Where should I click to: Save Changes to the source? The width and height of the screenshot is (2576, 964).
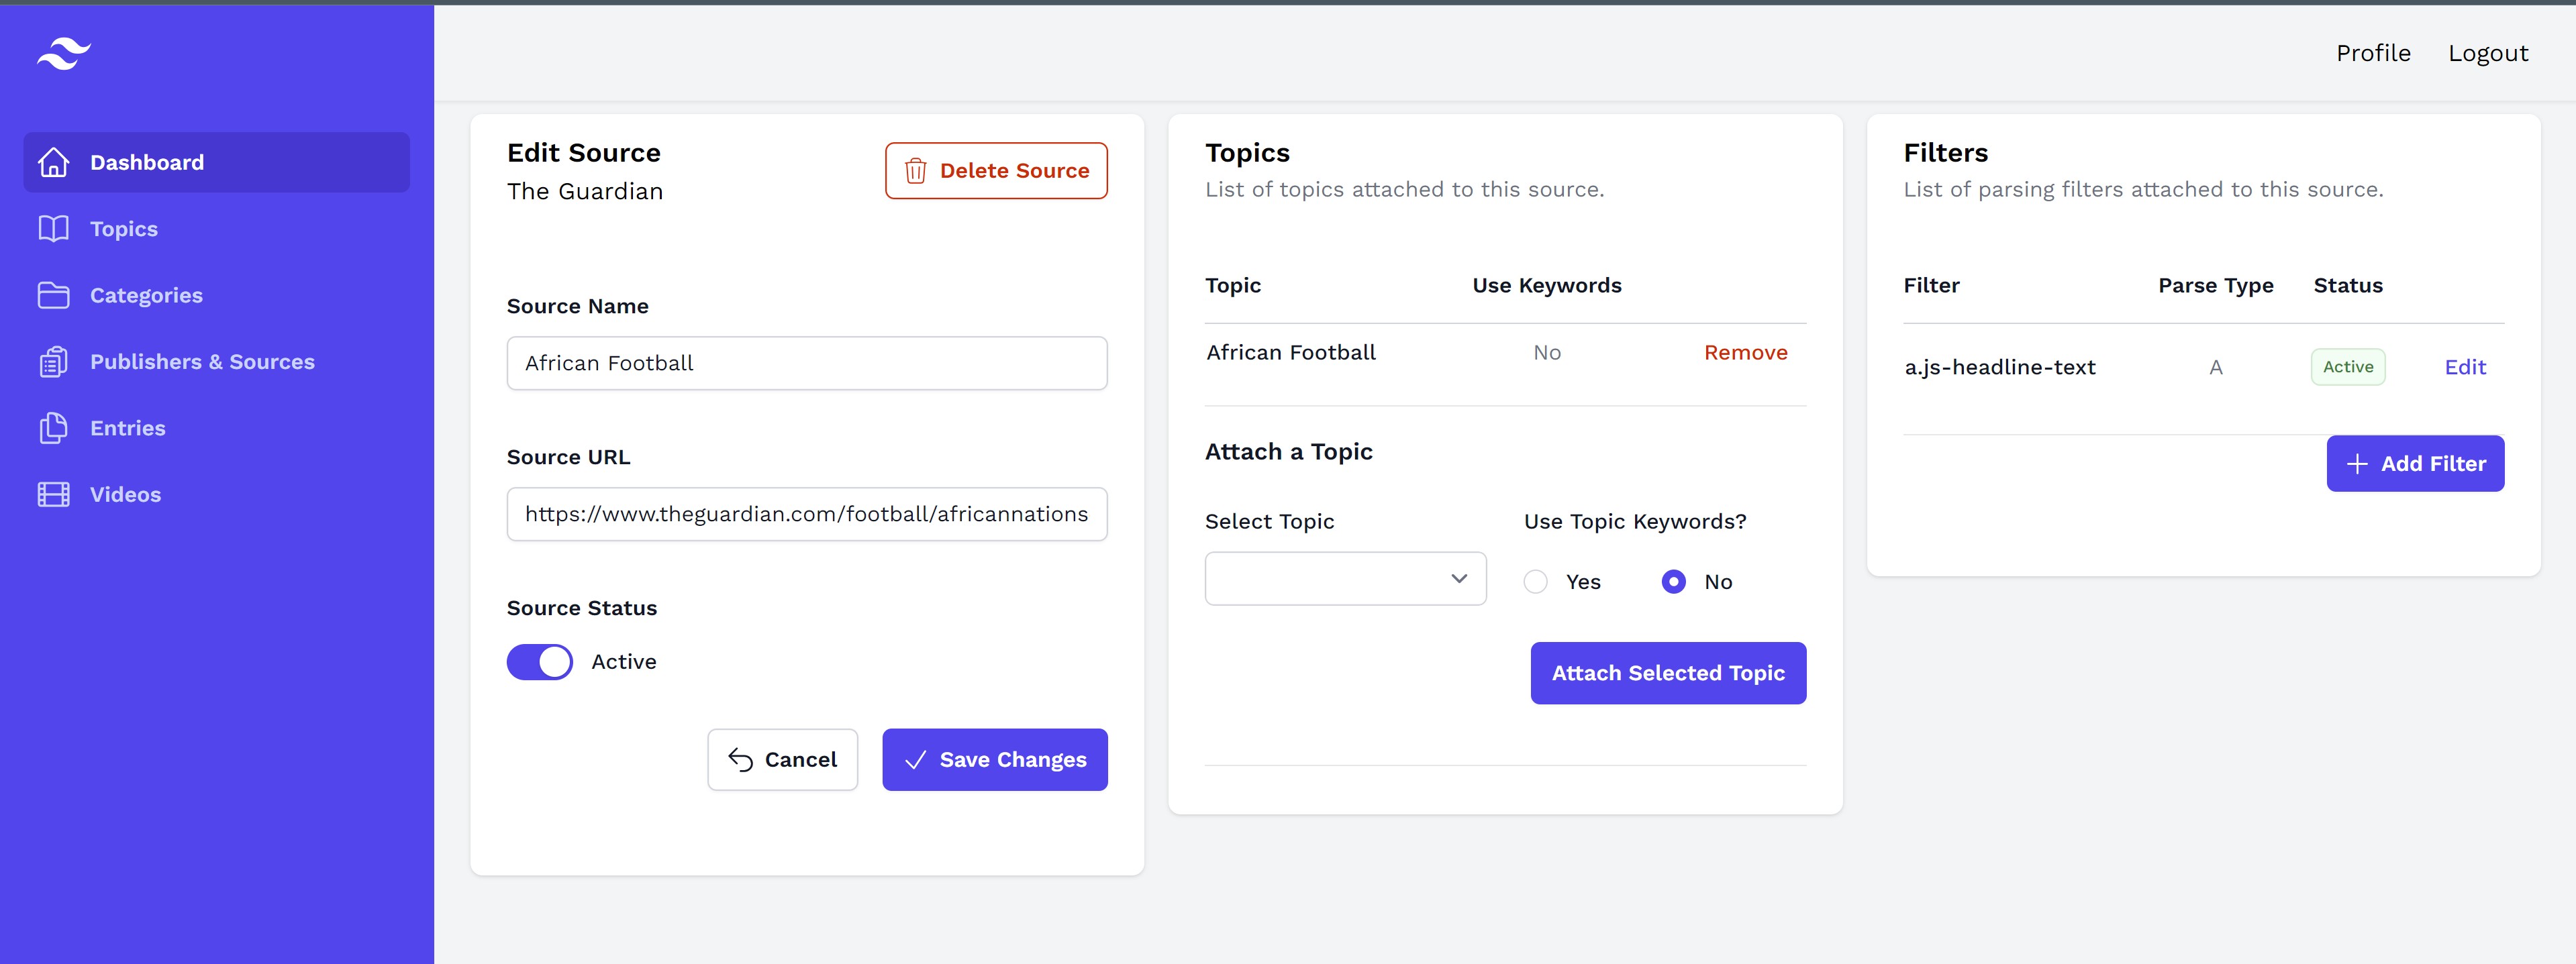click(995, 760)
